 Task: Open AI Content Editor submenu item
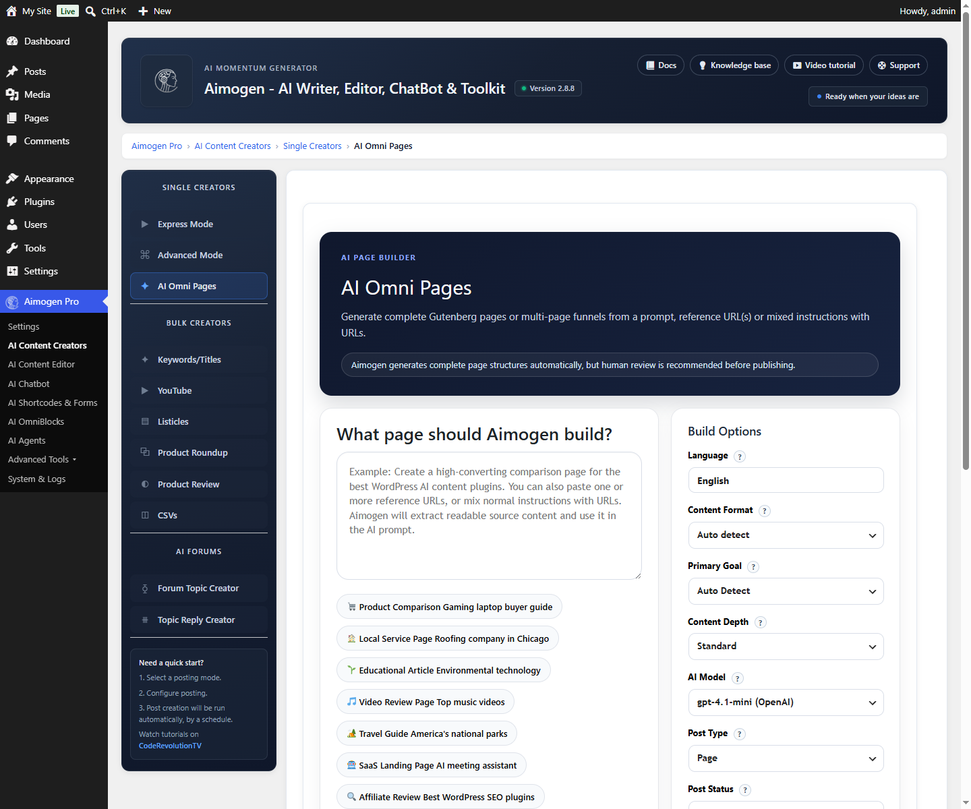[41, 365]
